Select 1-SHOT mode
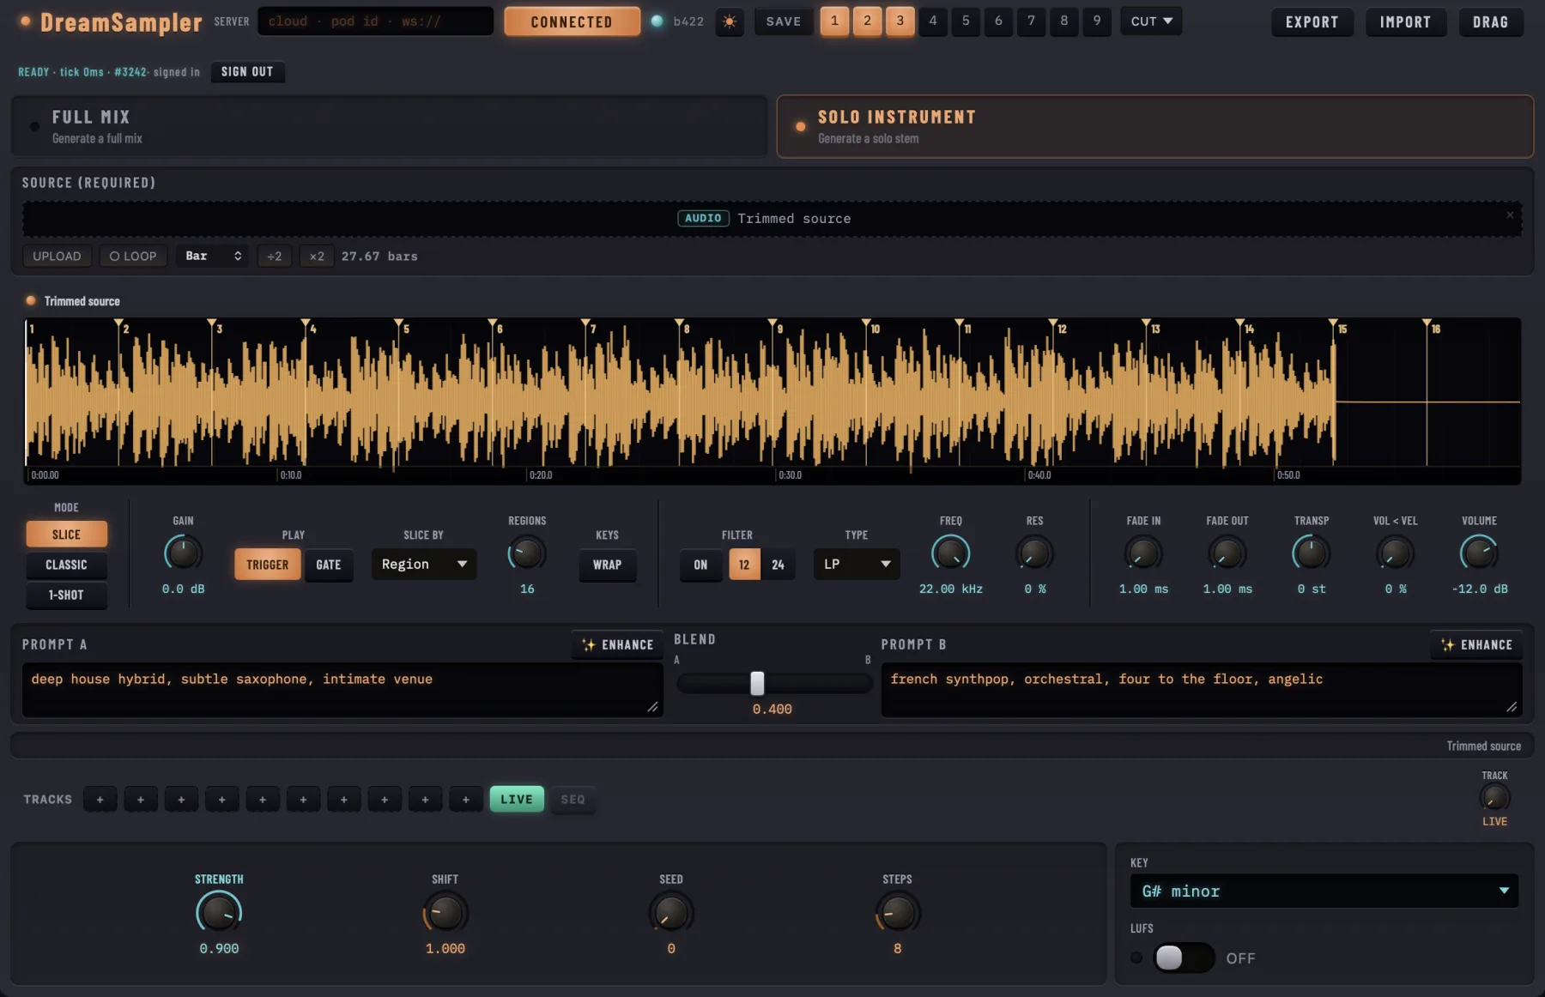The image size is (1545, 997). click(x=66, y=595)
